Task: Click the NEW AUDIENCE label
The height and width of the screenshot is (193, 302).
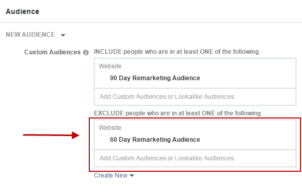Action: coord(31,35)
